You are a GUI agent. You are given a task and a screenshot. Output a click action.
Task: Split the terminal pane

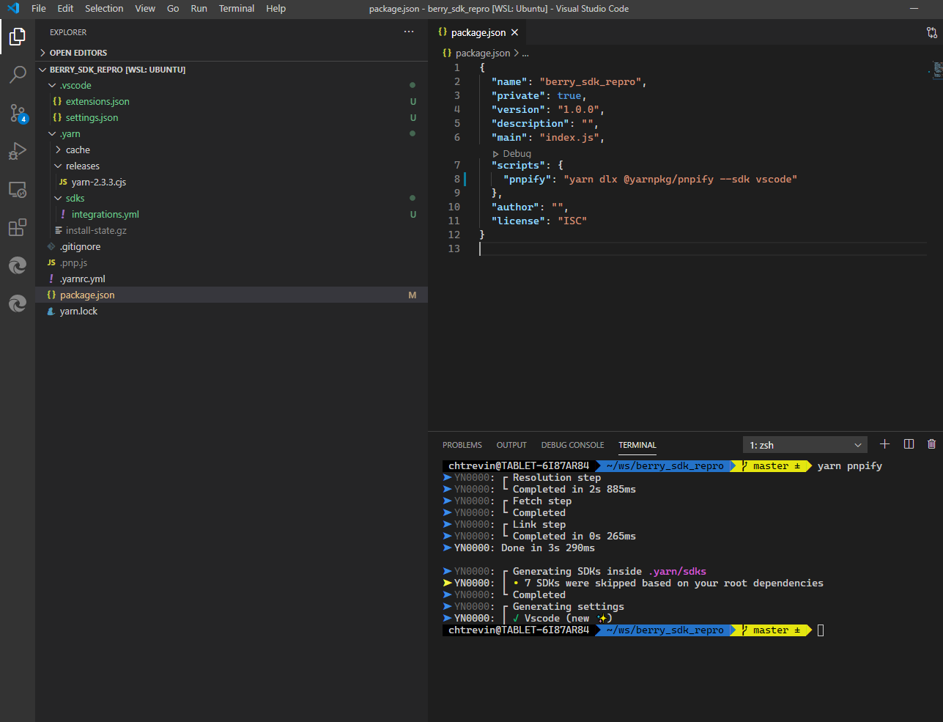909,444
